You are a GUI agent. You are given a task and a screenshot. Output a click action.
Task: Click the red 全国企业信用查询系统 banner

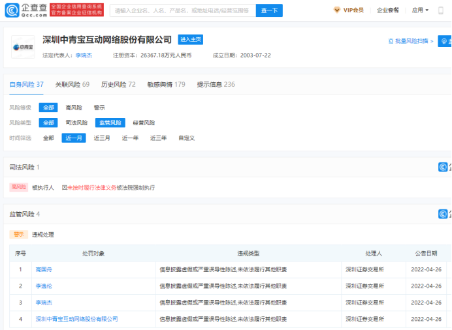[76, 10]
